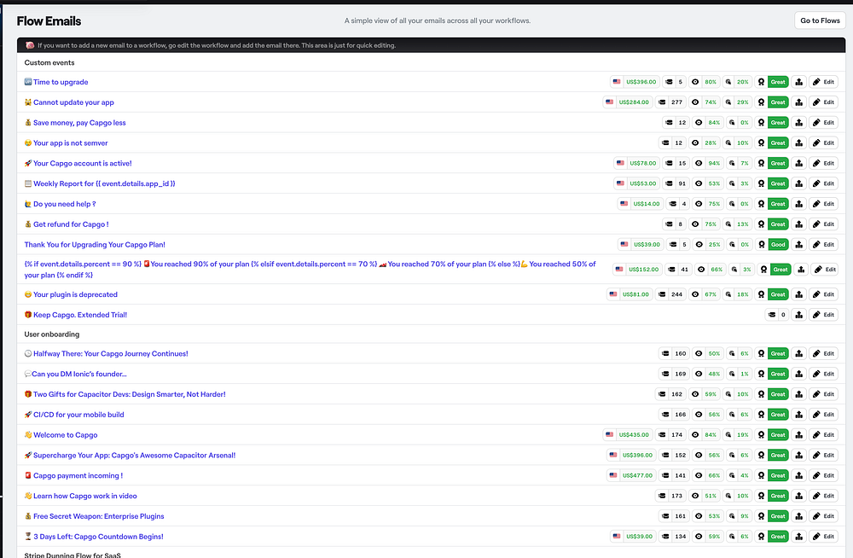Open the 'You reached 90% of your plan' email
Viewport: 853px width, 558px height.
[310, 270]
